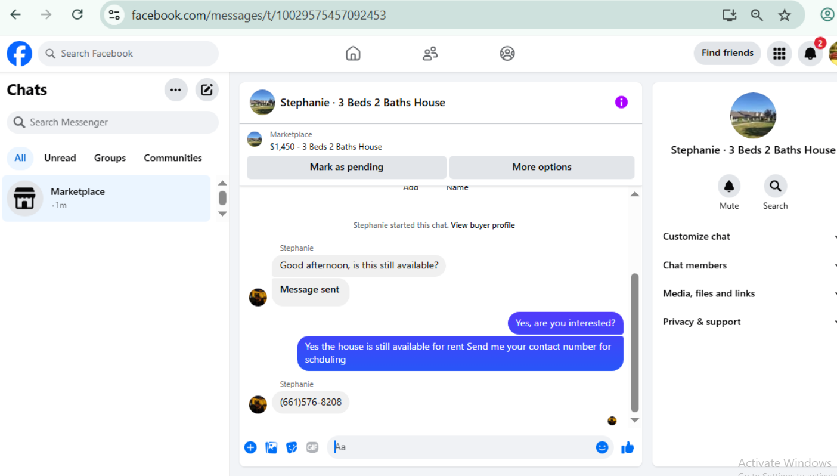The image size is (837, 476).
Task: Click the conversation scroll down arrow
Action: click(635, 421)
